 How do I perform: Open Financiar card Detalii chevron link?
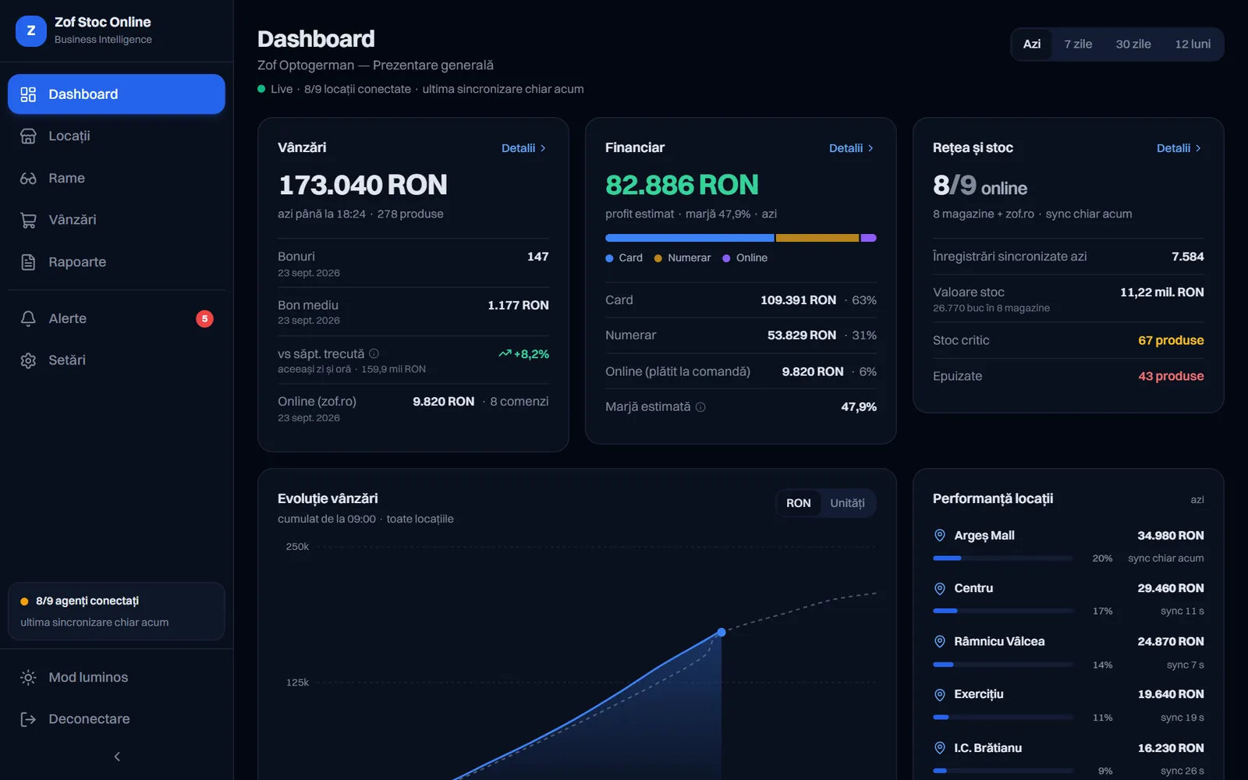coord(851,148)
